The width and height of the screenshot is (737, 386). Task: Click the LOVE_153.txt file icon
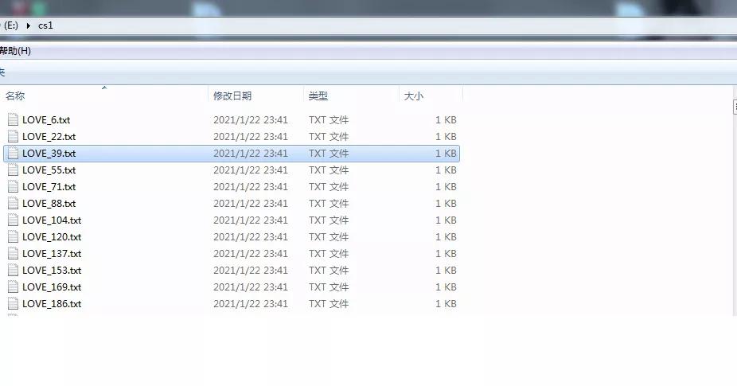14,270
